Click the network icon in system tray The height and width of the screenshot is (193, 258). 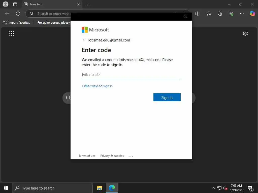[219, 188]
